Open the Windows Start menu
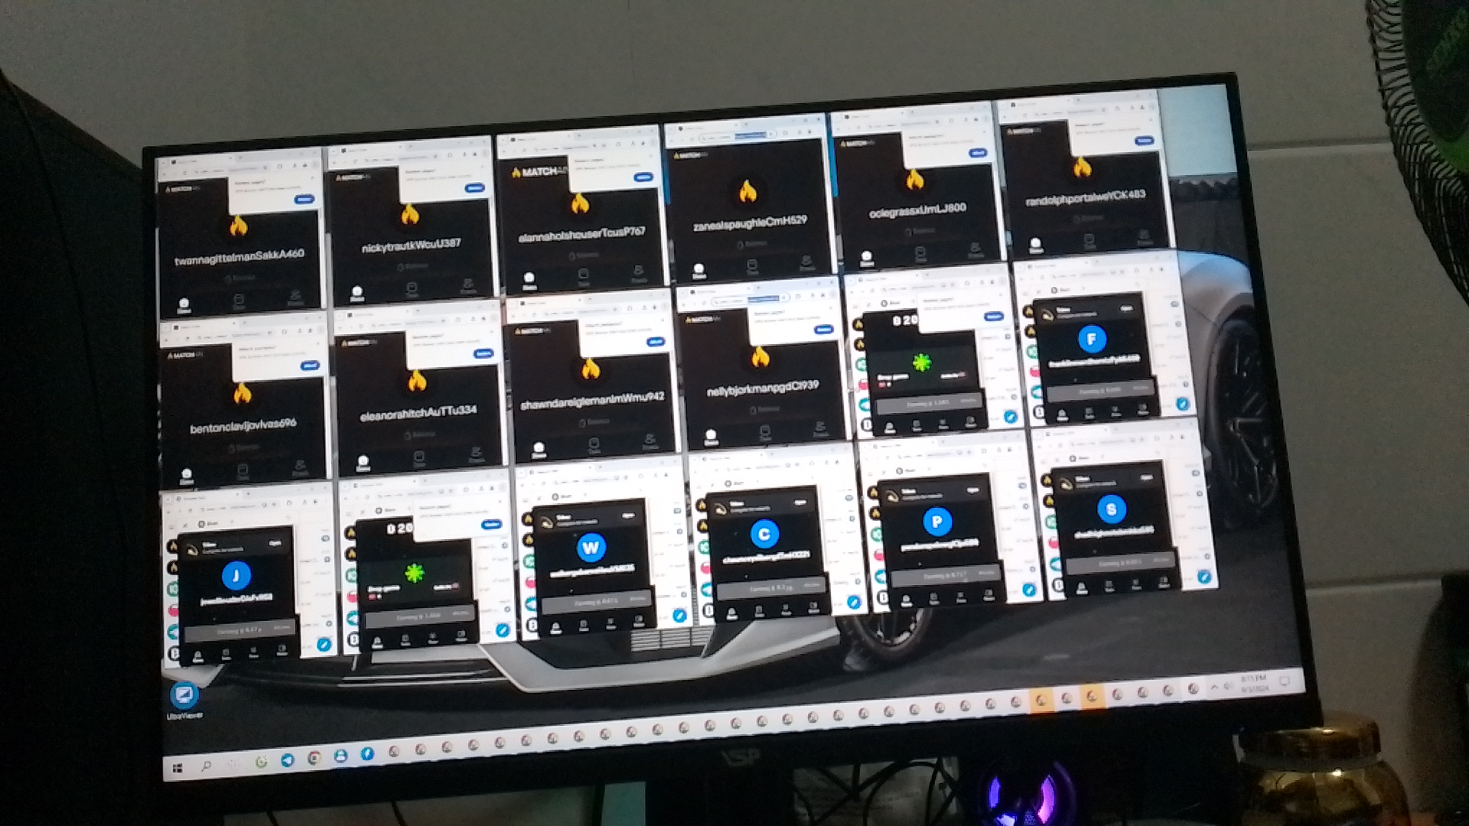Screen dimensions: 1469x826 pos(178,768)
